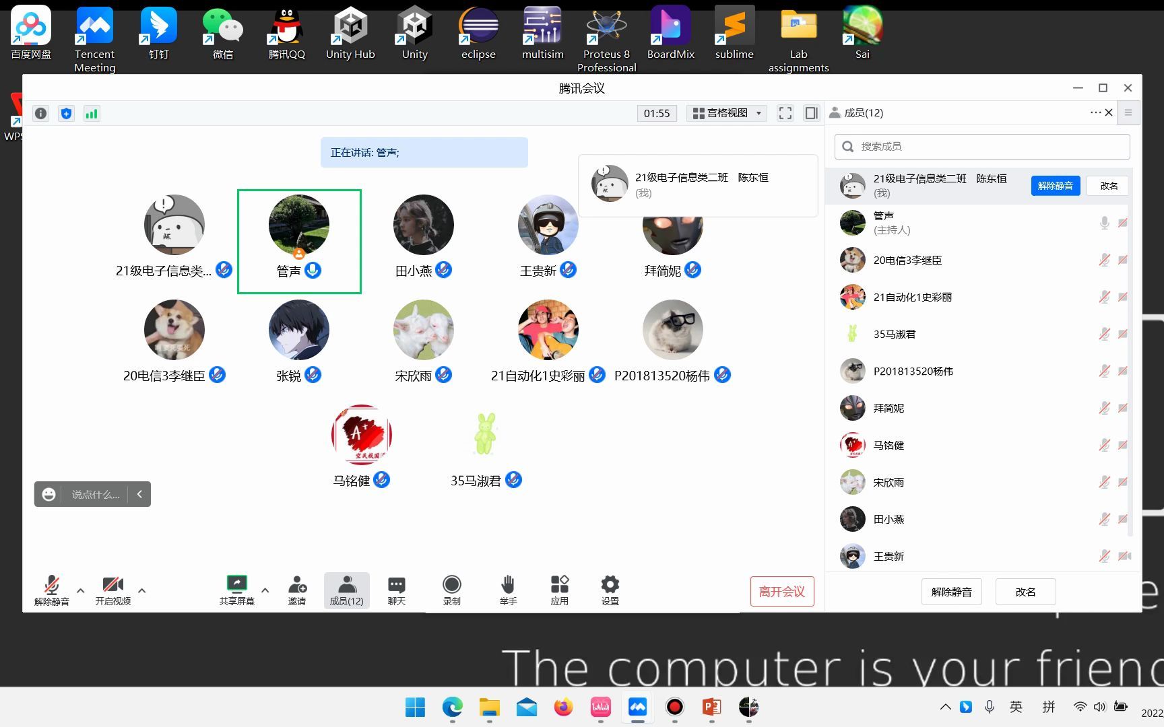Image resolution: width=1164 pixels, height=727 pixels.
Task: Open emoji picker in chat bubble bar
Action: [x=48, y=495]
